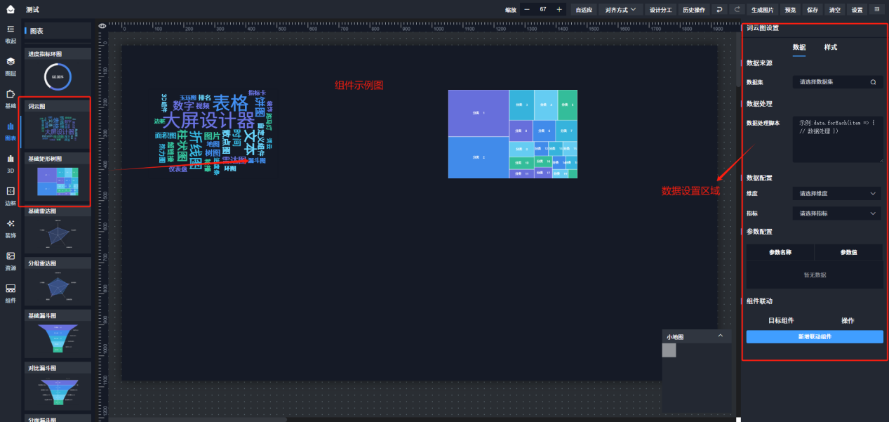Open the 资源 resources category

coord(11,261)
